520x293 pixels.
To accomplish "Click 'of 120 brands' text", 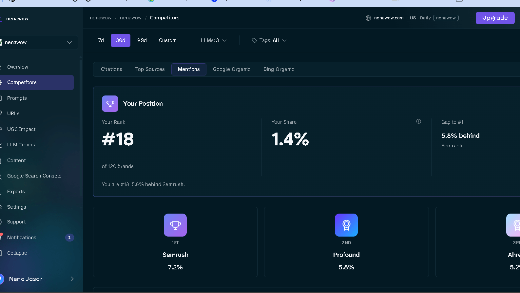I will click(x=118, y=166).
